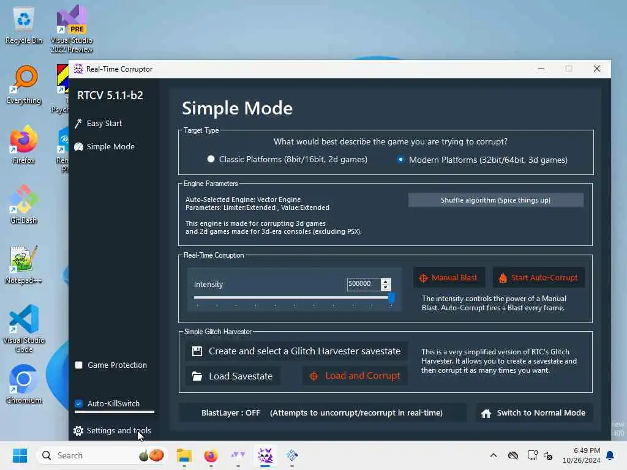Click the network display tray icon
Image resolution: width=627 pixels, height=470 pixels.
point(532,455)
